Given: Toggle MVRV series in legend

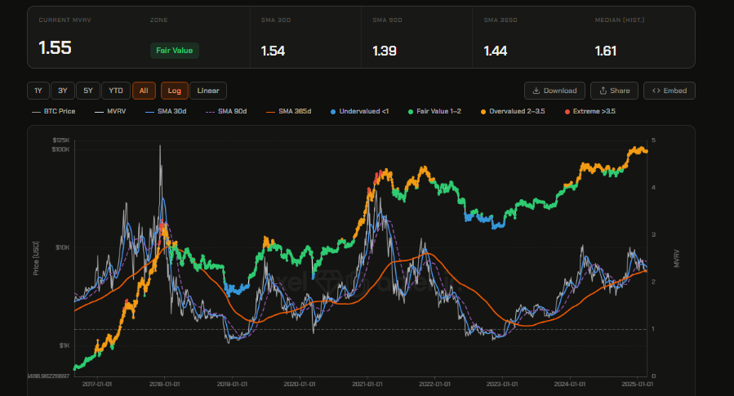Looking at the screenshot, I should 110,111.
